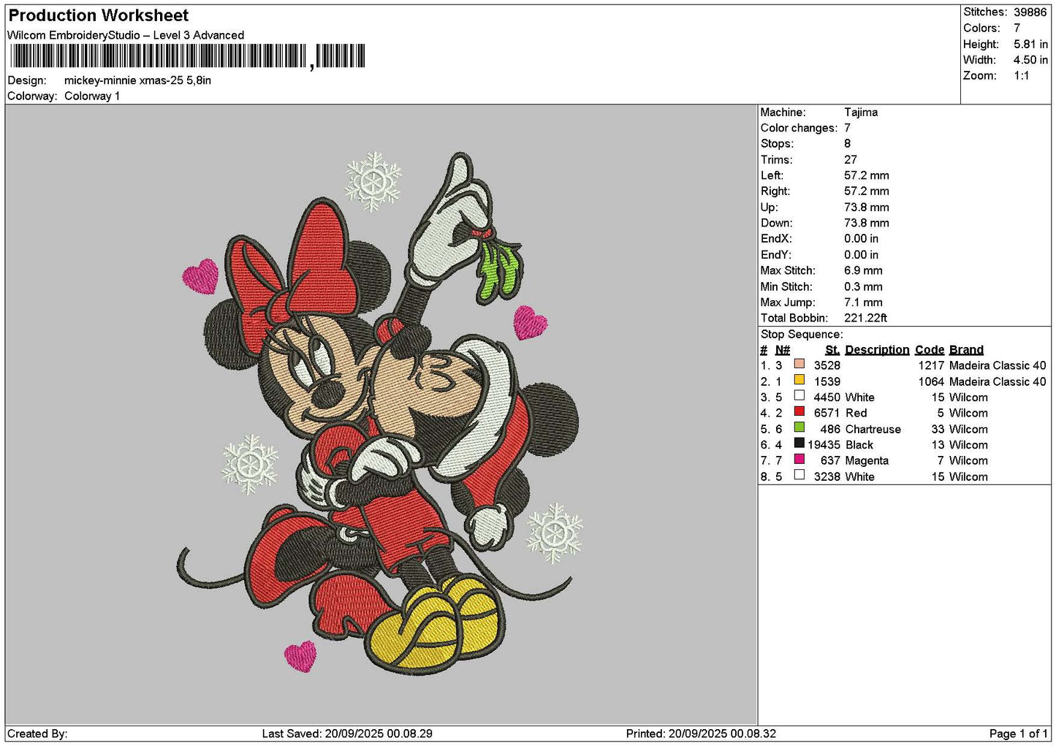The width and height of the screenshot is (1056, 746).
Task: Click the Left value '57.2 mm'
Action: [867, 175]
